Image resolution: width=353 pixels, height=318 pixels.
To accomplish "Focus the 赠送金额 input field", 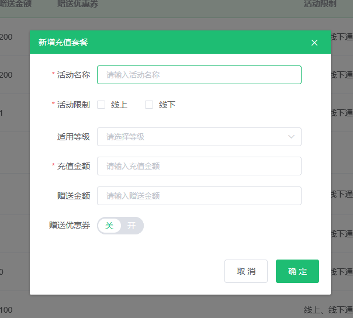I will [199, 196].
